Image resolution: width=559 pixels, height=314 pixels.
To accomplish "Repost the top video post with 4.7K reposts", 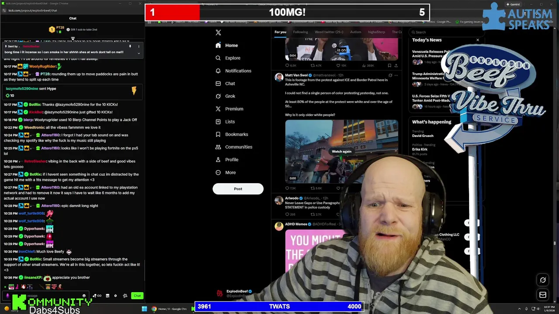I will pyautogui.click(x=316, y=65).
